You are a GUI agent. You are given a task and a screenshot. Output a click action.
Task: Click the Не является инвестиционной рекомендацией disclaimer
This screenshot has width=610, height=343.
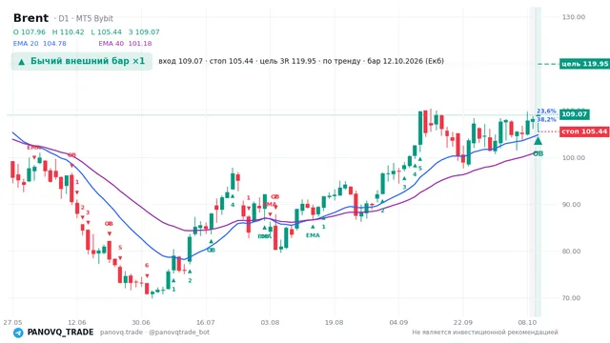[485, 333]
